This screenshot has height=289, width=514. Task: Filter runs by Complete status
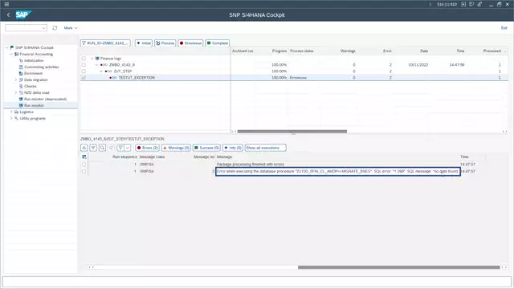[x=218, y=43]
